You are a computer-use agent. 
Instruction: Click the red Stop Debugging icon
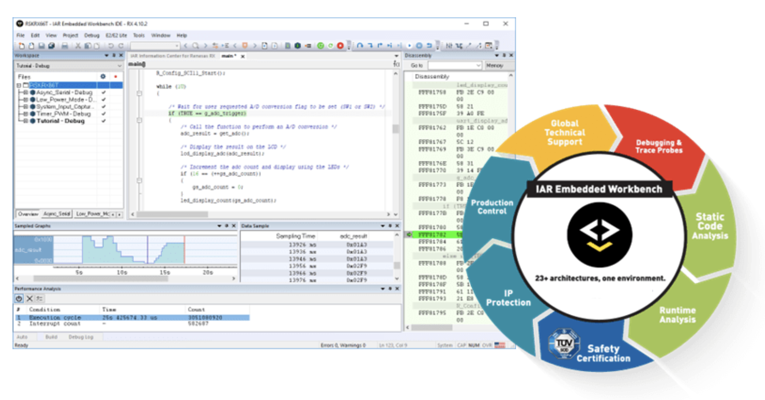click(x=340, y=46)
